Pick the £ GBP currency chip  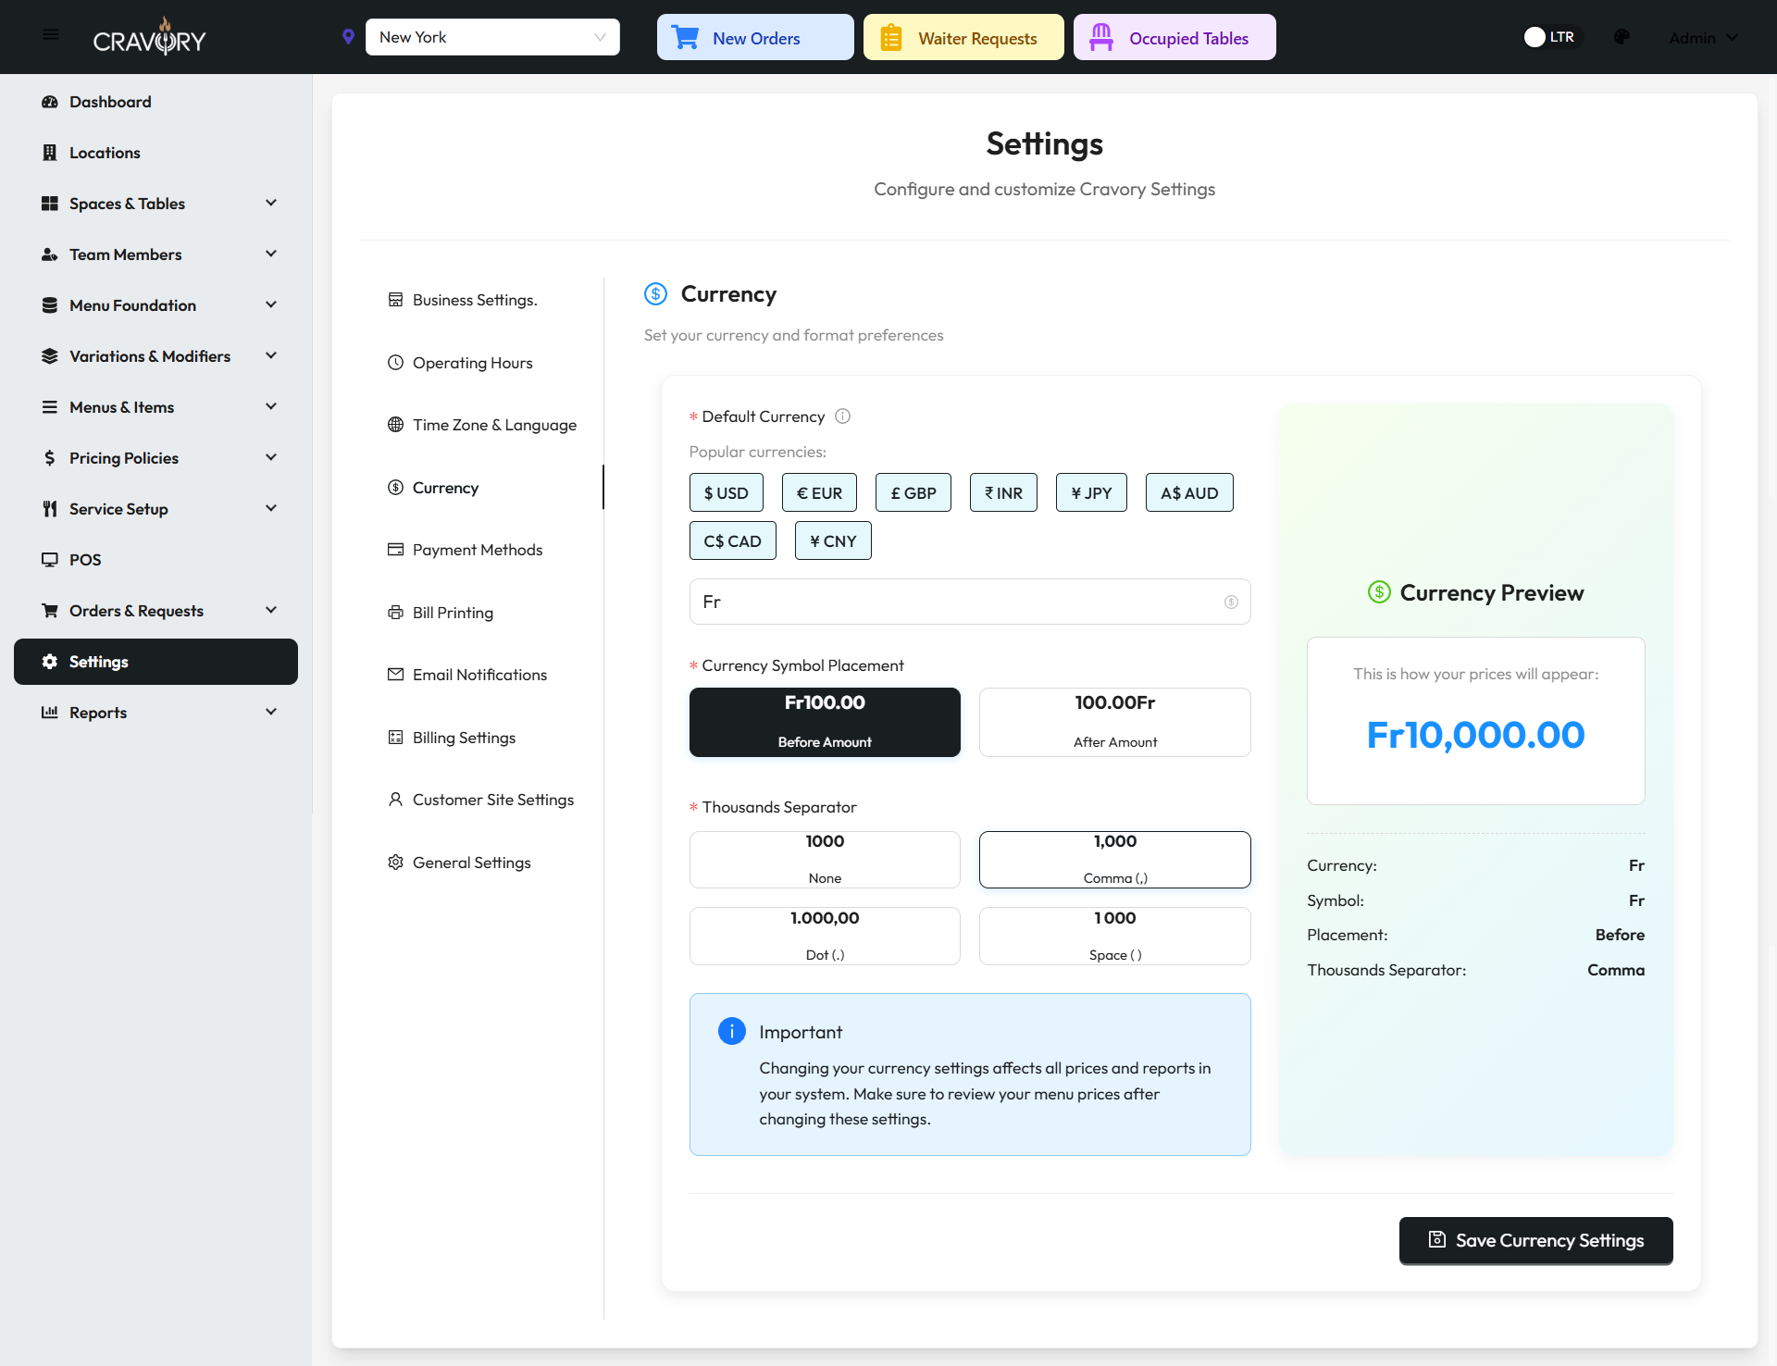click(x=913, y=492)
